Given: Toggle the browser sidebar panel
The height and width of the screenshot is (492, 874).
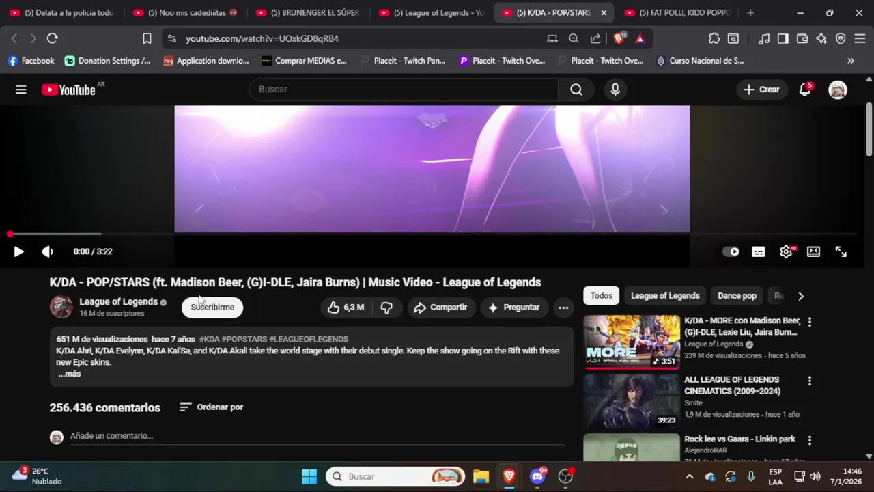Looking at the screenshot, I should pyautogui.click(x=783, y=38).
